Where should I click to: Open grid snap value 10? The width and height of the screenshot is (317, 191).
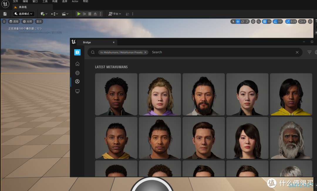point(269,21)
